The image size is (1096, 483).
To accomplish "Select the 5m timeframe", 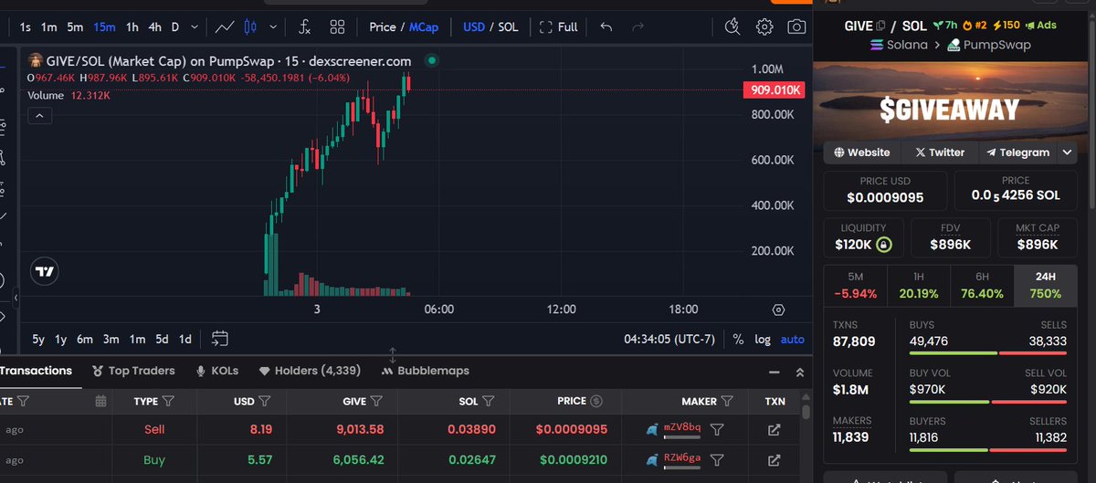I will click(x=75, y=26).
